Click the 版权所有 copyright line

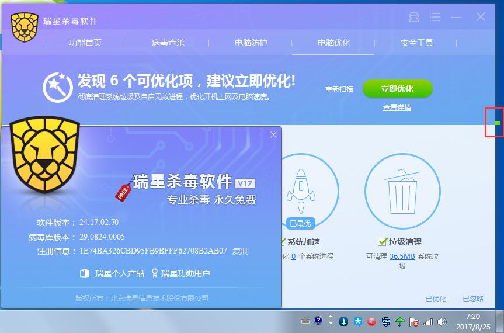[142, 299]
